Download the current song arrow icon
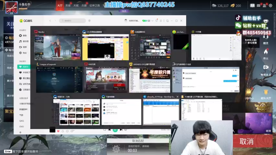 pos(63,131)
